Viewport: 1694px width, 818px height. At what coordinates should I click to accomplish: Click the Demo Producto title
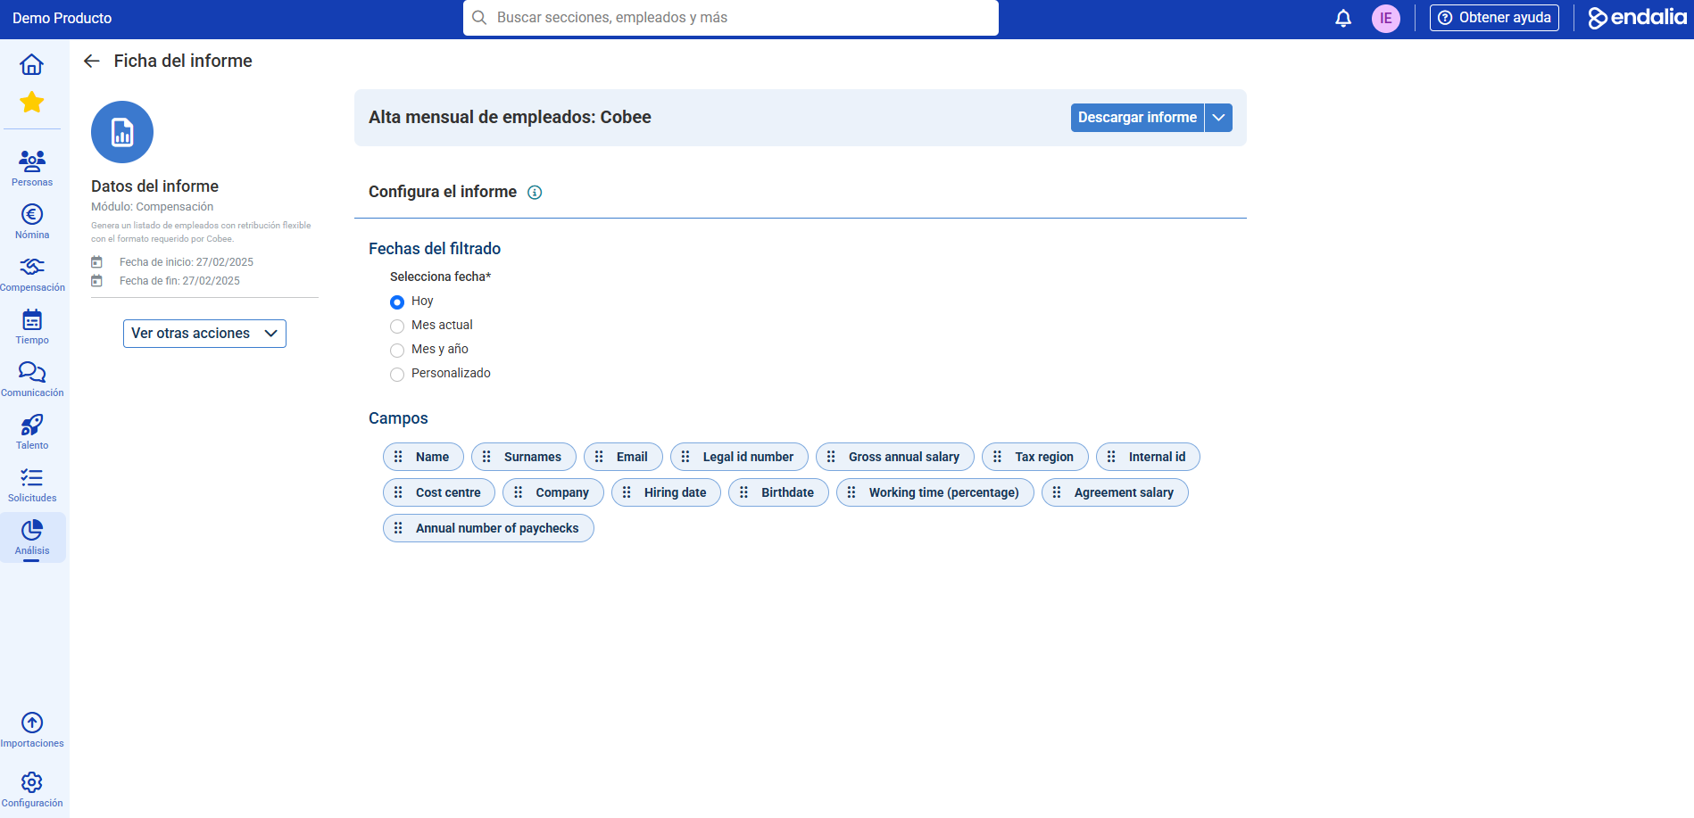pyautogui.click(x=62, y=18)
